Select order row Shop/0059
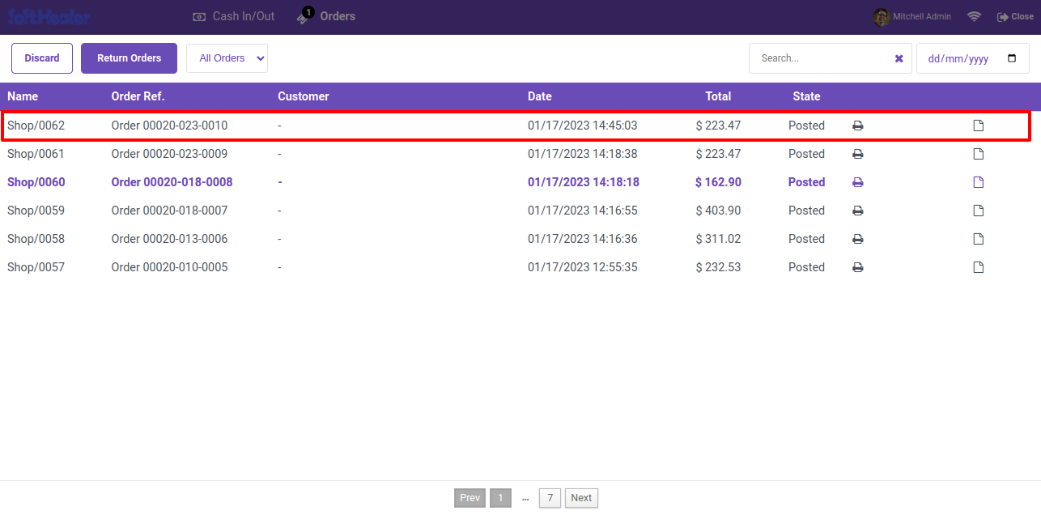The width and height of the screenshot is (1041, 515). pos(520,211)
